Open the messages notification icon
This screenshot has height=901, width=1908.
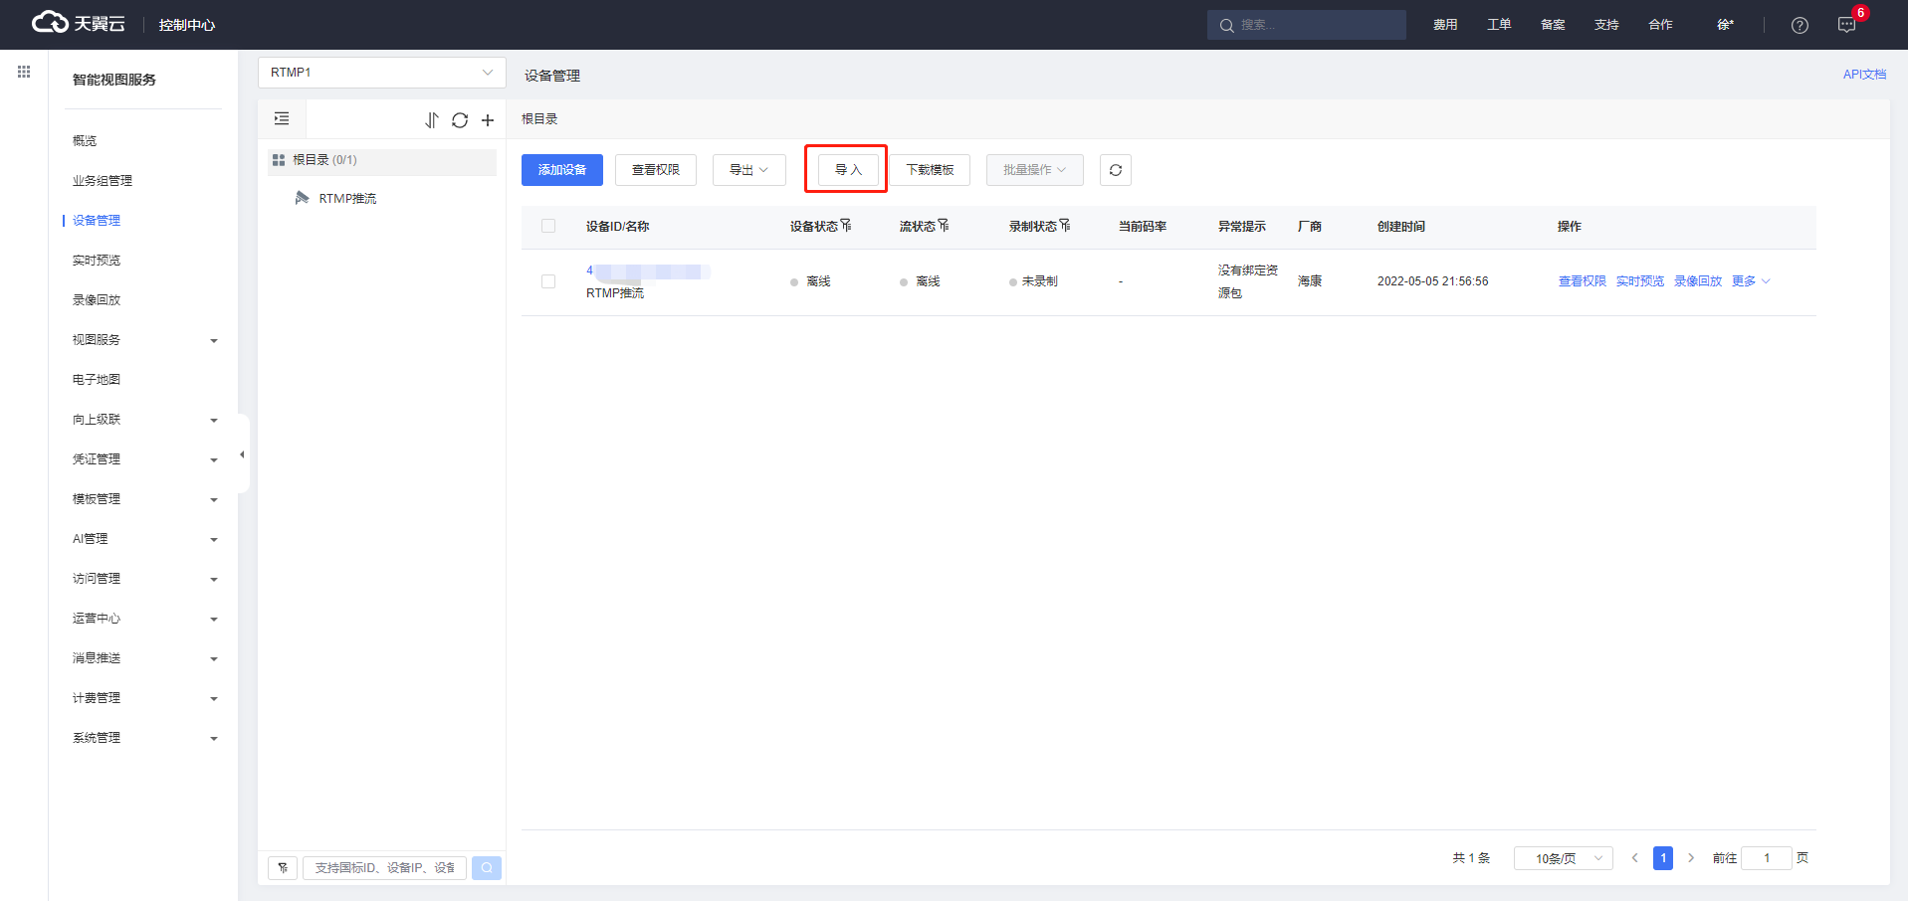click(1846, 25)
